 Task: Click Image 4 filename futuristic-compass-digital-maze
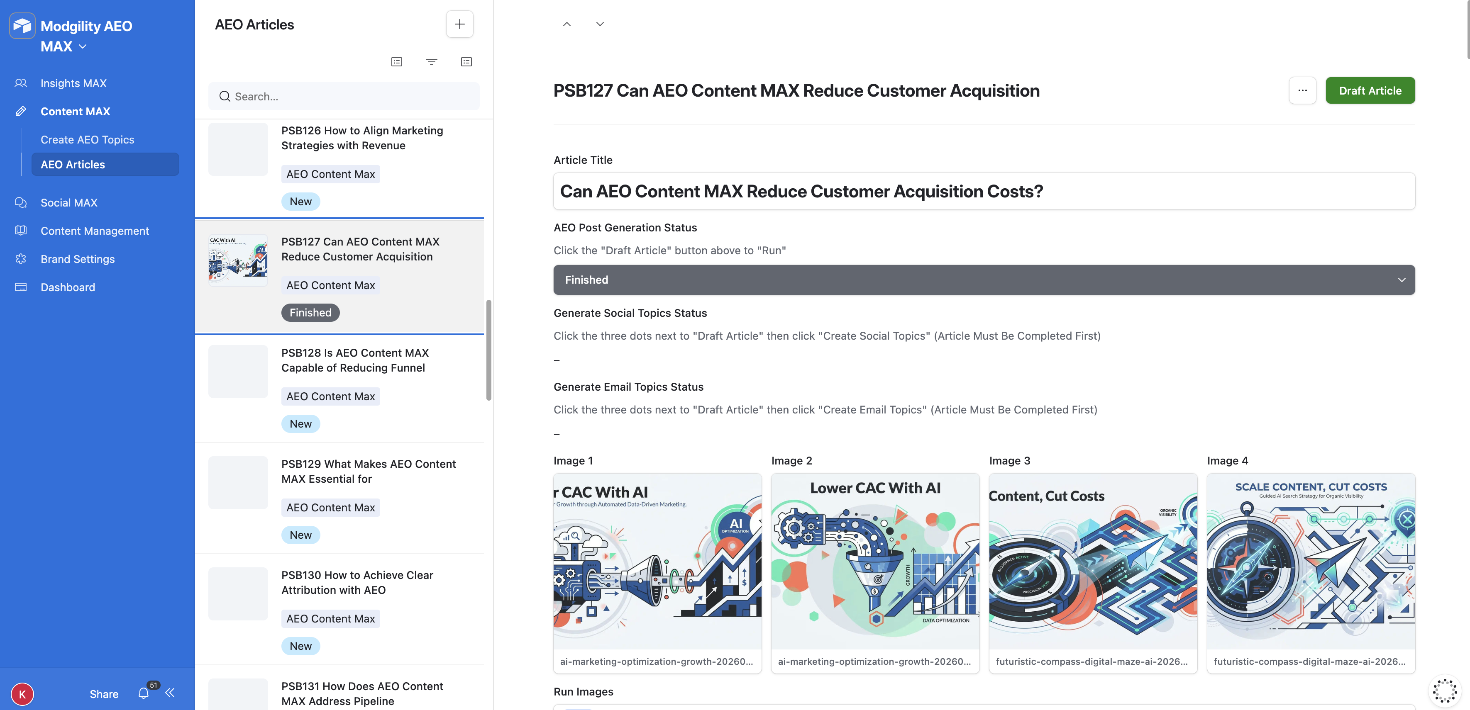click(1310, 661)
